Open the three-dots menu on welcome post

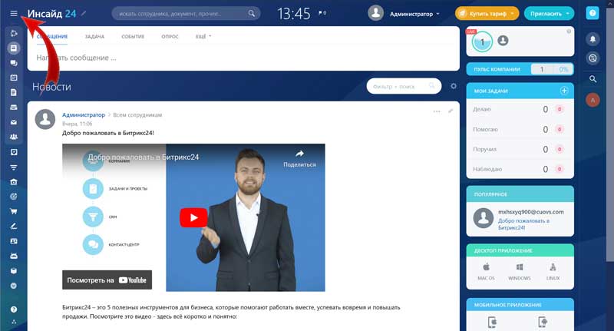[x=437, y=111]
